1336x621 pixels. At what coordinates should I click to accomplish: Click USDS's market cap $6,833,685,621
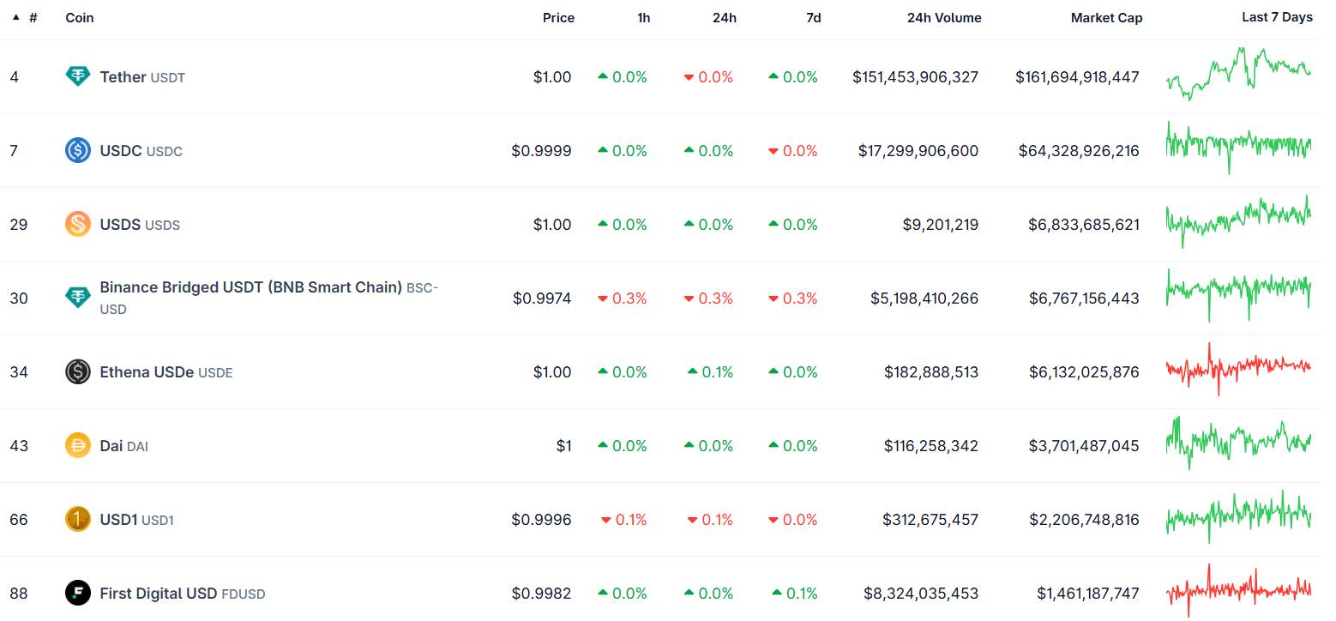pos(1084,225)
